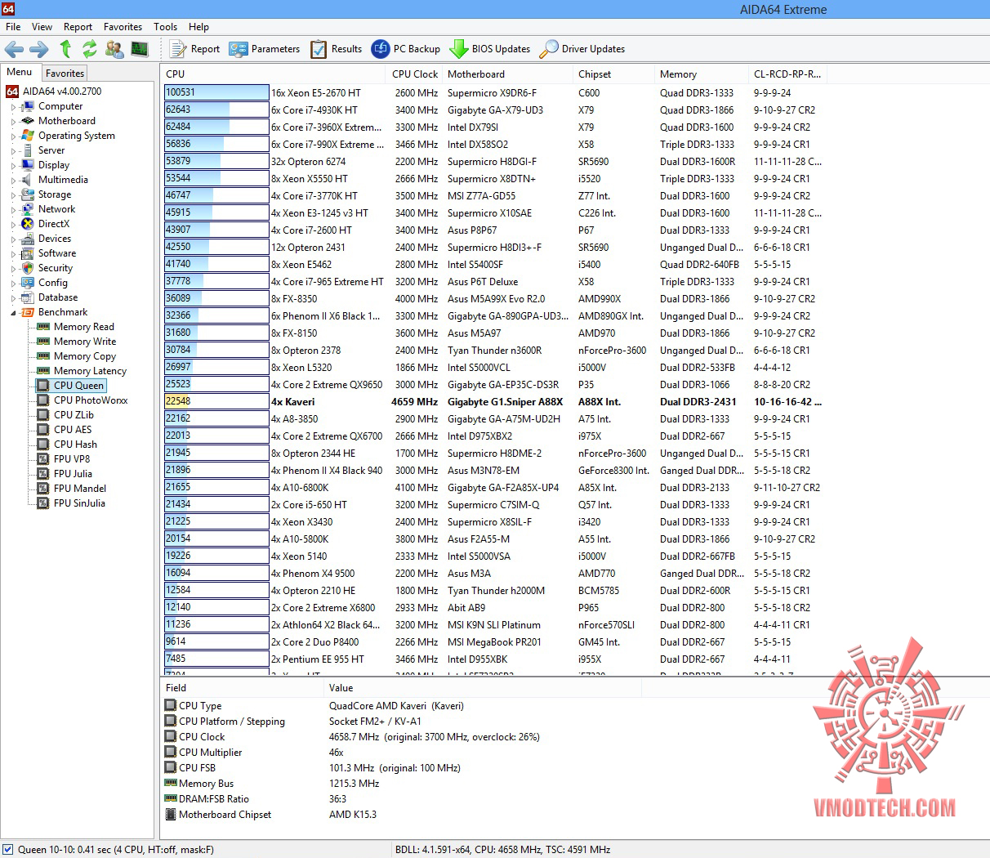Screen dimensions: 990x858
Task: Sort results by the Chipset column
Action: tap(613, 74)
